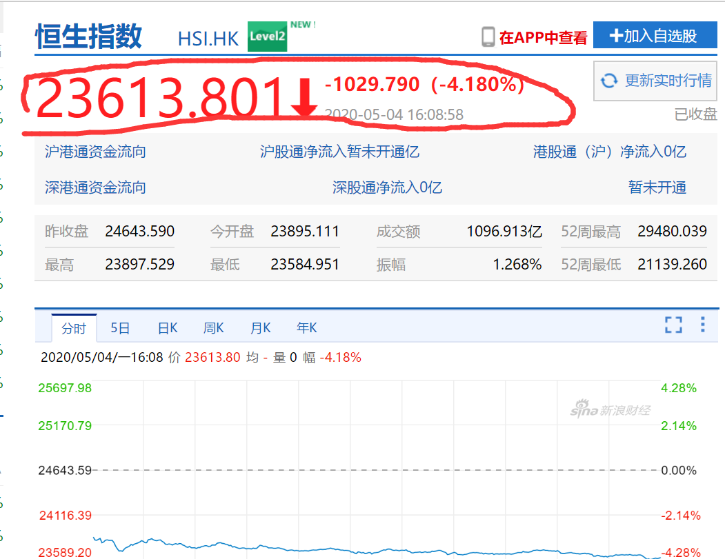
Task: Click the refresh arrows icon on 更新实时行情
Action: 608,81
